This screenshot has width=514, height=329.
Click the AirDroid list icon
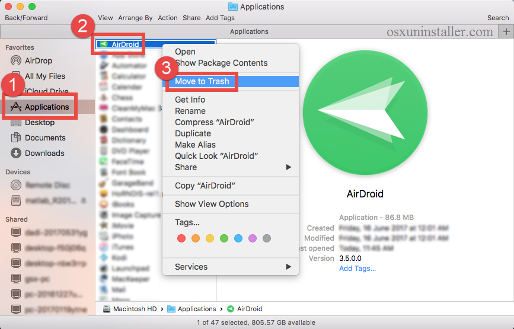pos(104,44)
